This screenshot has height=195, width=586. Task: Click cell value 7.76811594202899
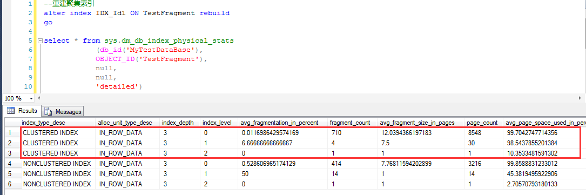coord(406,163)
